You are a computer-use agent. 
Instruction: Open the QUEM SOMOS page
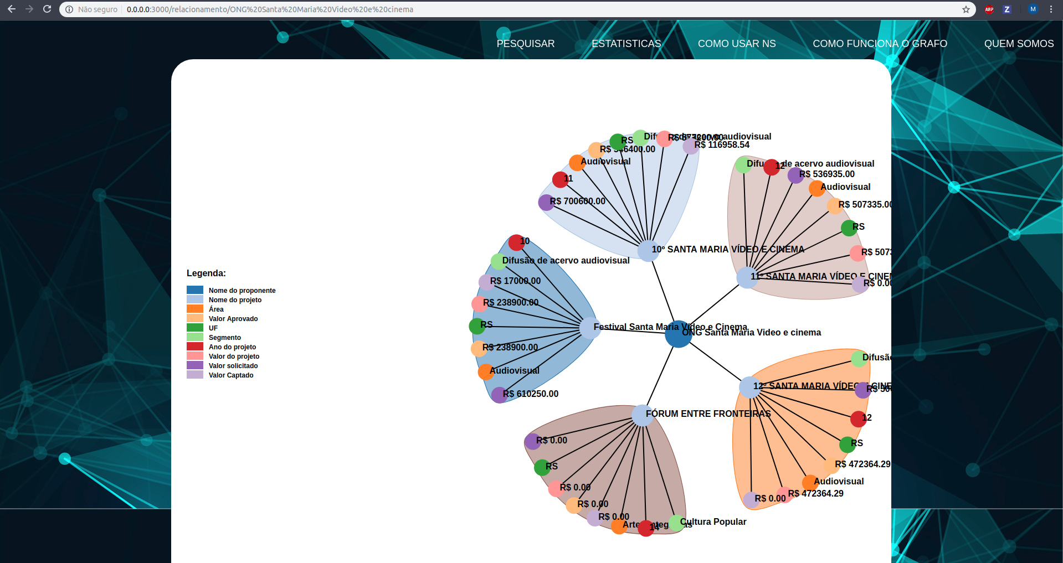[1019, 44]
